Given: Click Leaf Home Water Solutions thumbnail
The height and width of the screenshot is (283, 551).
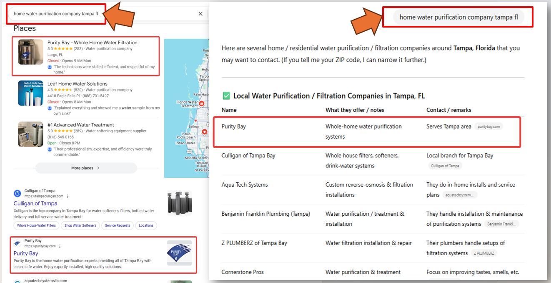Looking at the screenshot, I should 30,93.
